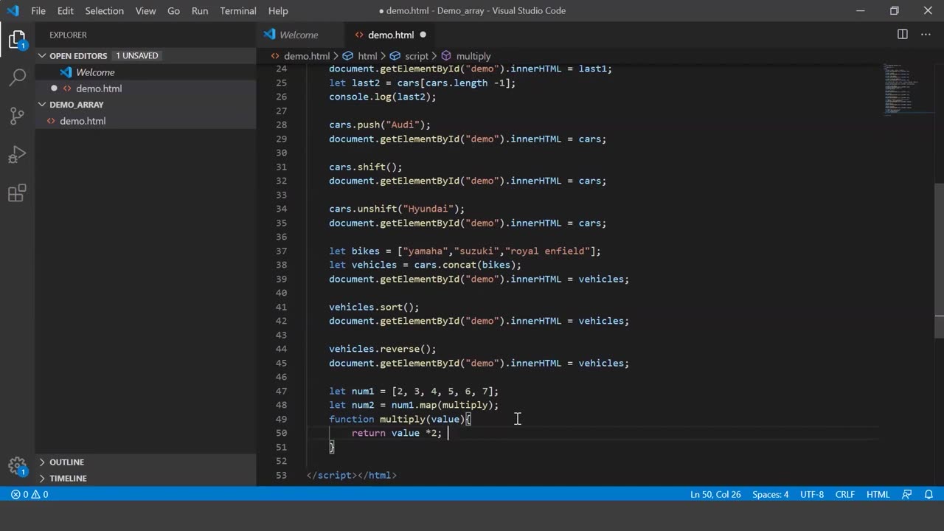Show errors and warnings count in status bar
Screen dimensions: 944x531
coord(29,494)
